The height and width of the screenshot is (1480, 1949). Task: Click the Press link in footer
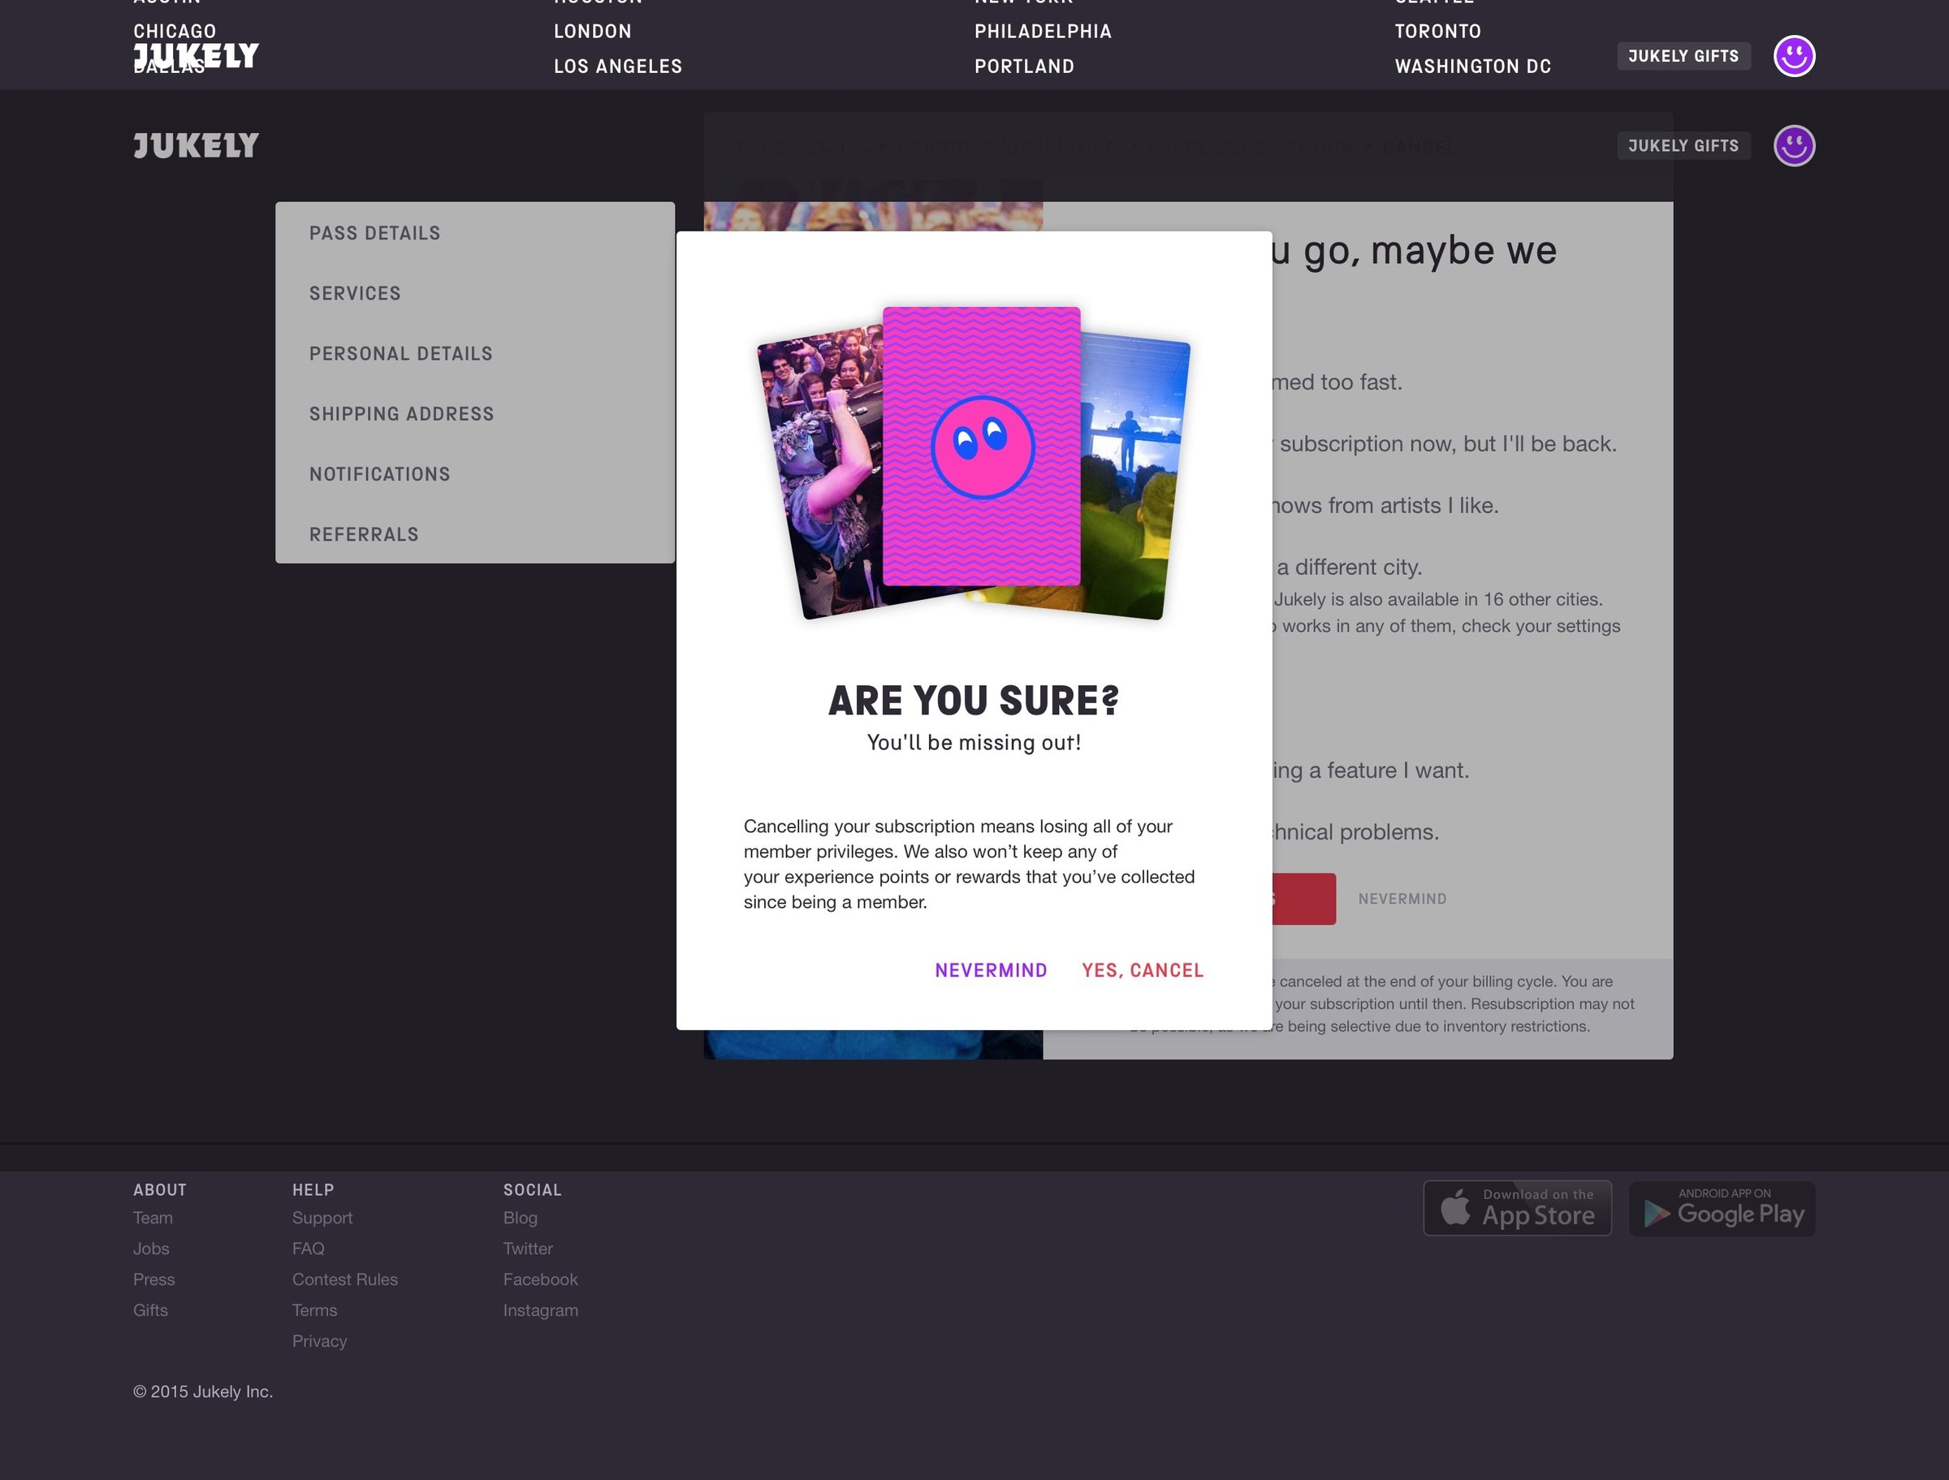click(153, 1279)
